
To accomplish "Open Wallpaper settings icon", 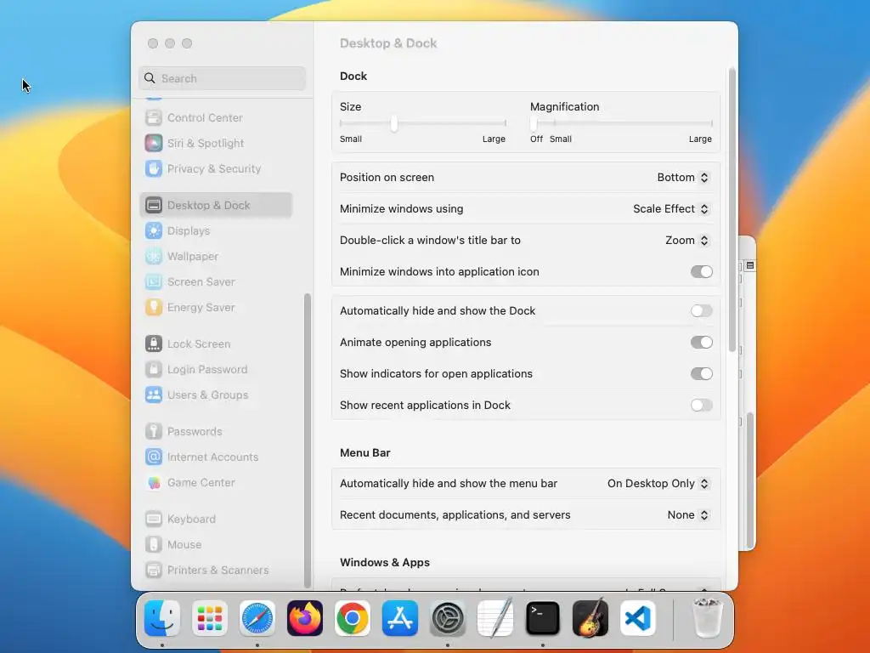I will click(154, 257).
